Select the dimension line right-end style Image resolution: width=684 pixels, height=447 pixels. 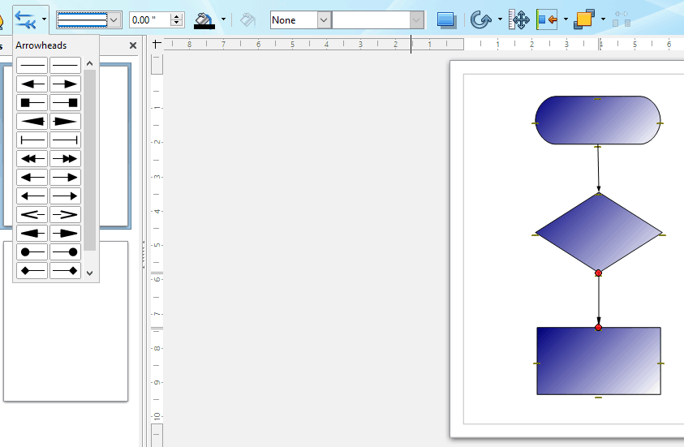coord(65,140)
